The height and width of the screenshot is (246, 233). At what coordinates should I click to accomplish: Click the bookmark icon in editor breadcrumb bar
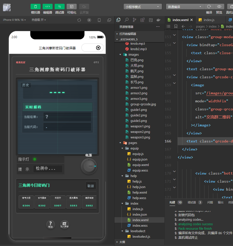[x=176, y=26]
